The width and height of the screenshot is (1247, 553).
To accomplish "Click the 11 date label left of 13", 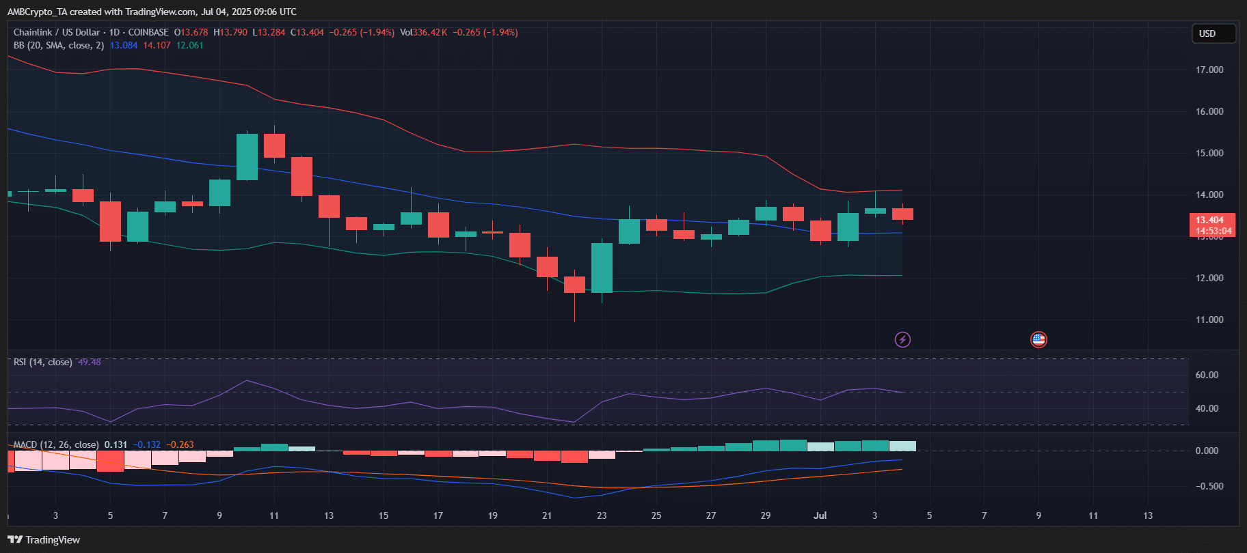I will 274,515.
